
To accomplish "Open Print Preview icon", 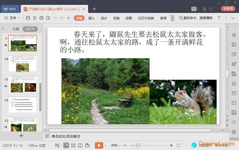I will coord(48,18).
